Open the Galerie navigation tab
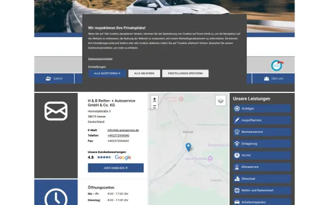This screenshot has width=329, height=205. click(x=54, y=79)
